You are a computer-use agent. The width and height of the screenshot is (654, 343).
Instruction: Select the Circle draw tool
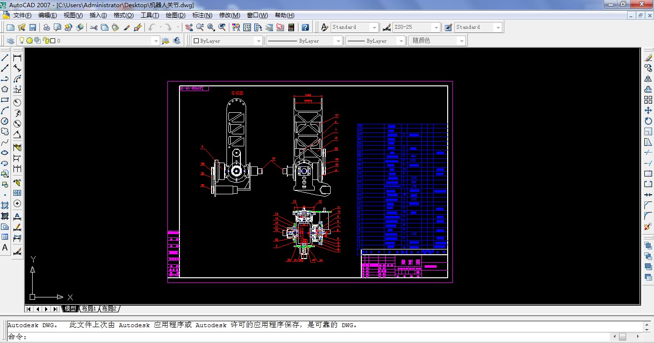(x=5, y=121)
